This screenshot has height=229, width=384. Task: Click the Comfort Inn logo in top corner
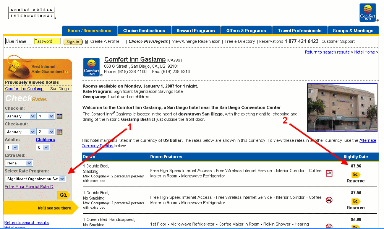(368, 13)
